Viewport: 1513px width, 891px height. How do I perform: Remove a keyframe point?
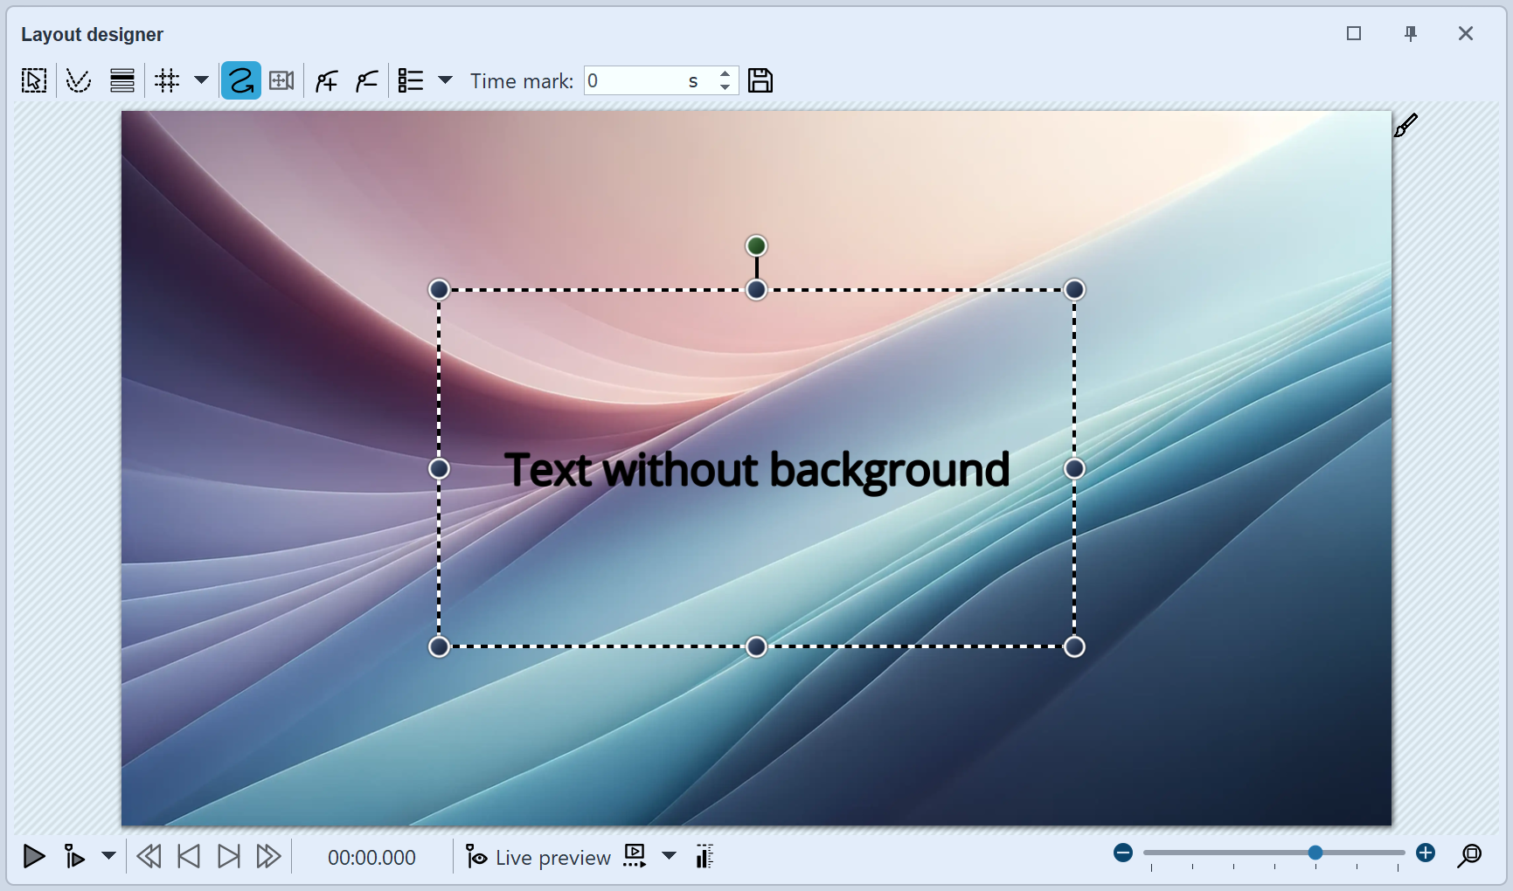click(x=366, y=79)
